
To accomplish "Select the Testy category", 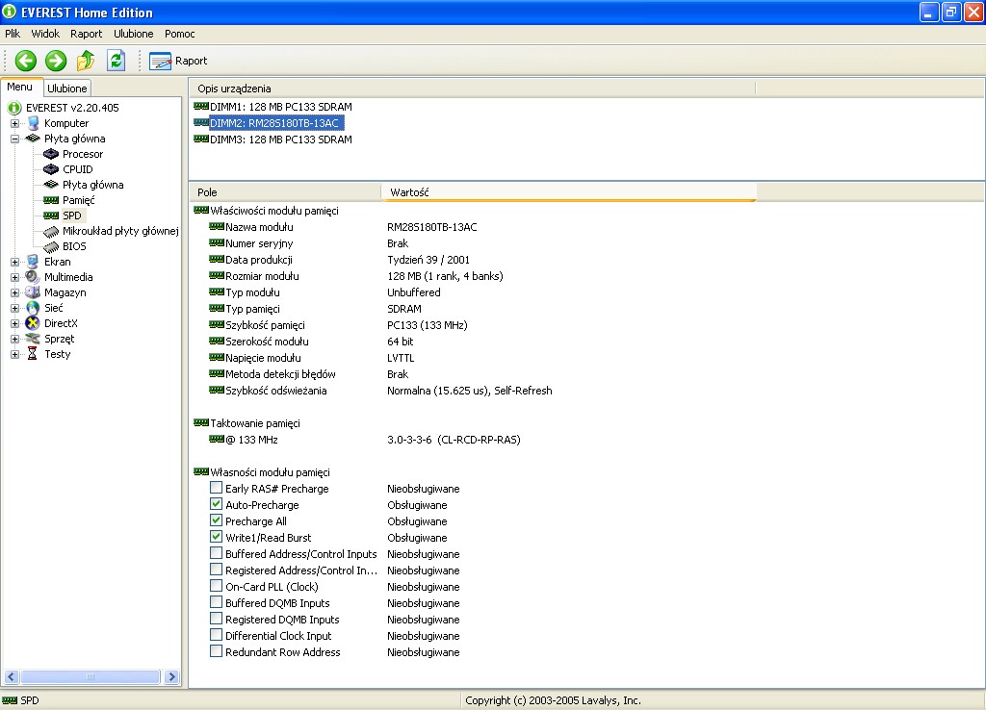I will [57, 354].
